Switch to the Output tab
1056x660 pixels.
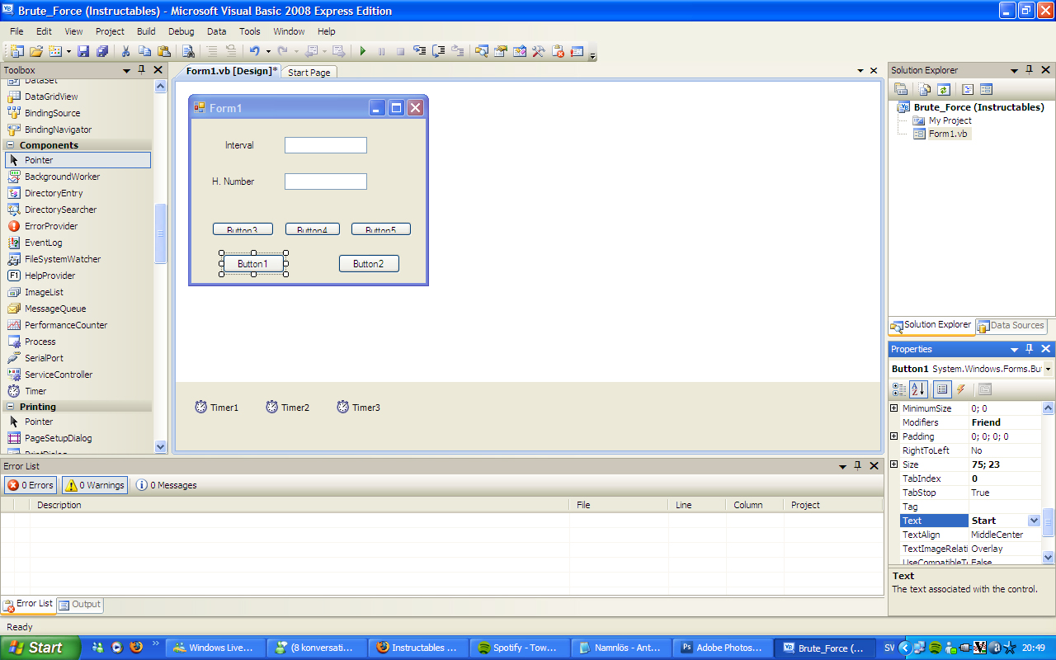coord(80,604)
